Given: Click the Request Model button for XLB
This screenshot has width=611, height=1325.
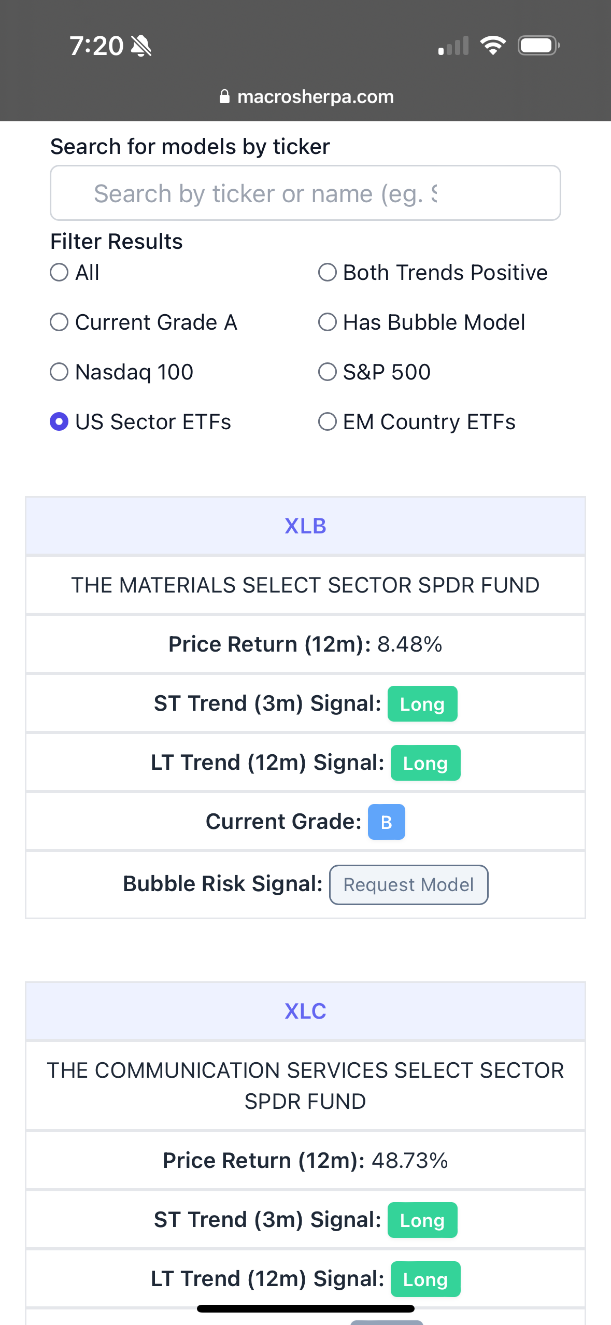Looking at the screenshot, I should click(408, 884).
